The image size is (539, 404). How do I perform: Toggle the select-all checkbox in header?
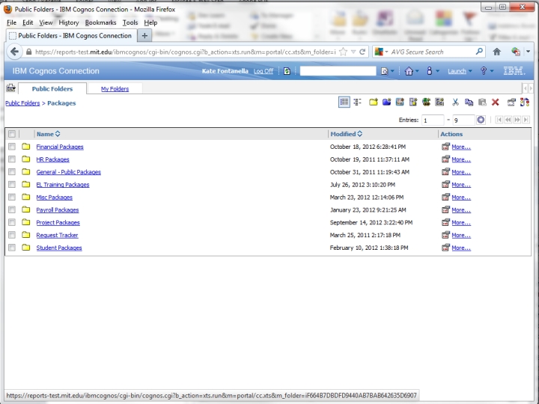click(12, 134)
